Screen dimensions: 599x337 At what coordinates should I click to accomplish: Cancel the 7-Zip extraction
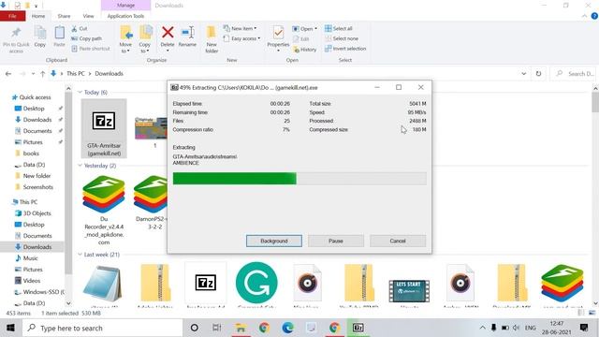click(398, 241)
